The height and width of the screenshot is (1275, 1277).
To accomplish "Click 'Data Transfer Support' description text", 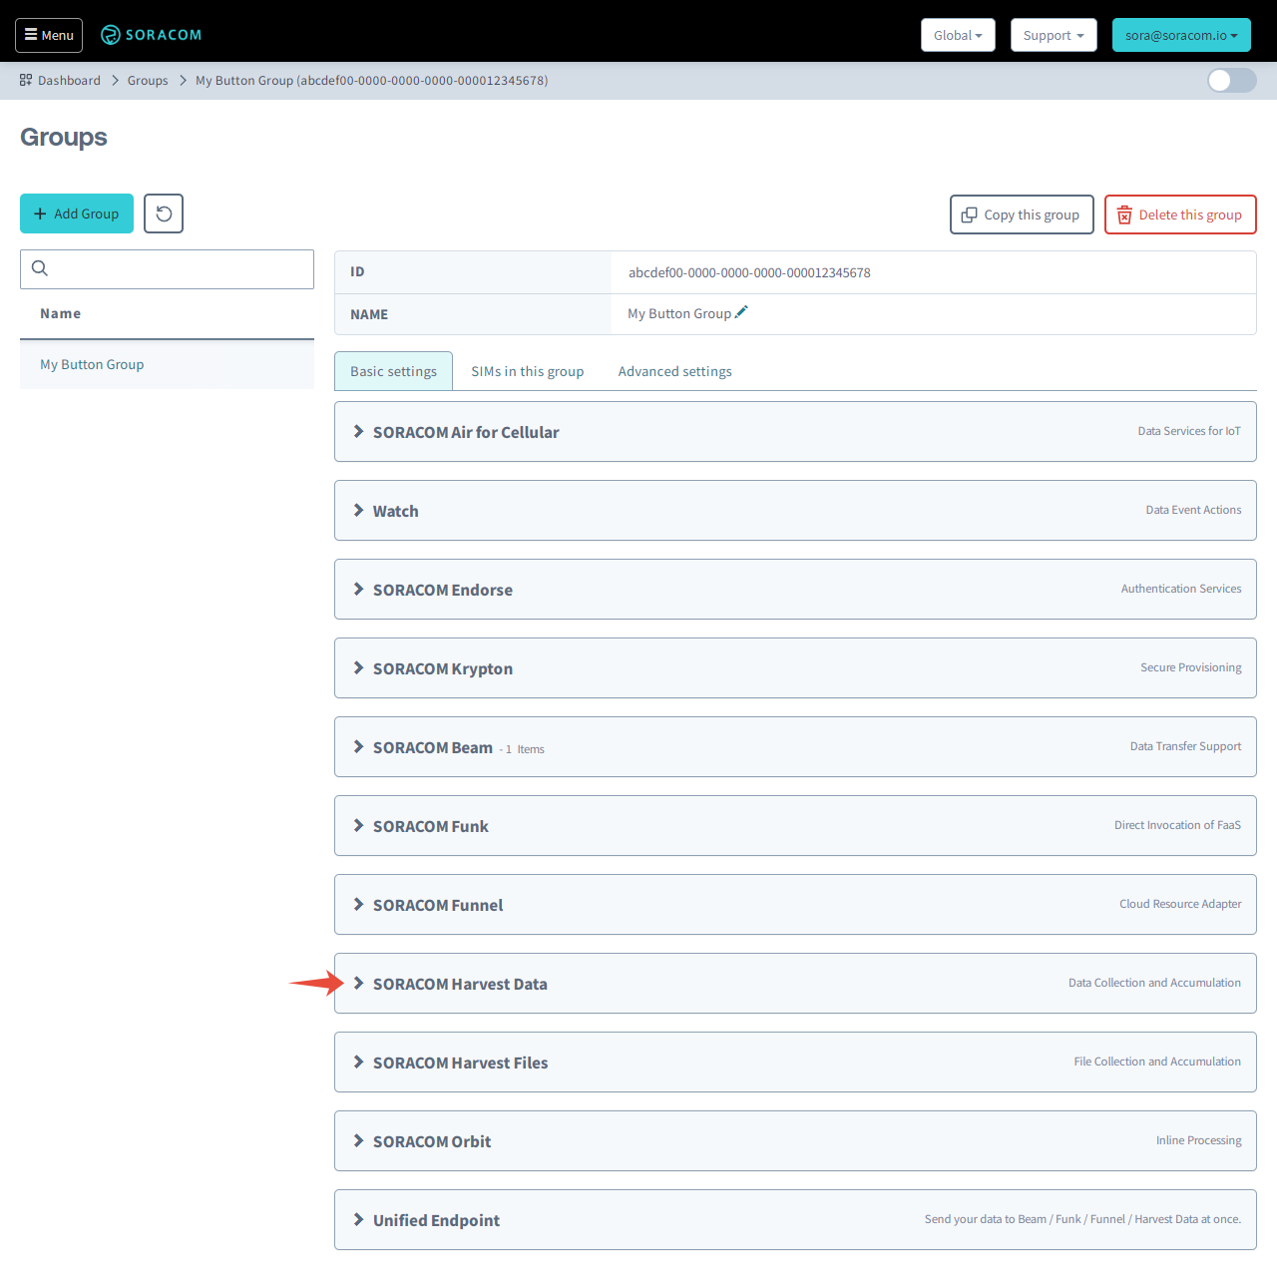I will pyautogui.click(x=1186, y=746).
